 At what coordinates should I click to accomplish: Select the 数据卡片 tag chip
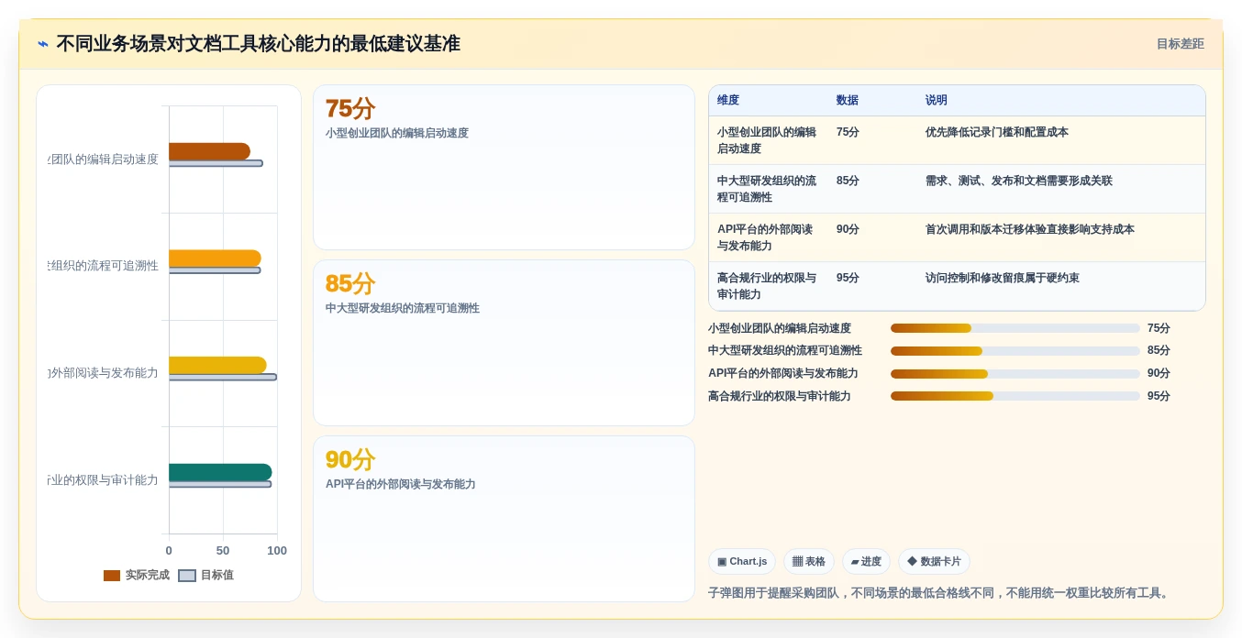pyautogui.click(x=934, y=562)
